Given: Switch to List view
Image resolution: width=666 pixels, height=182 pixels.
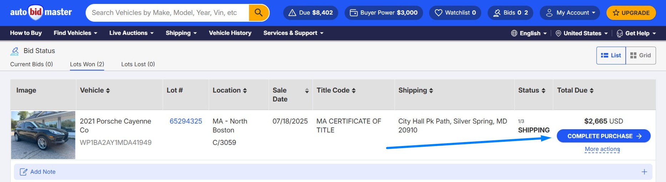Looking at the screenshot, I should (611, 56).
